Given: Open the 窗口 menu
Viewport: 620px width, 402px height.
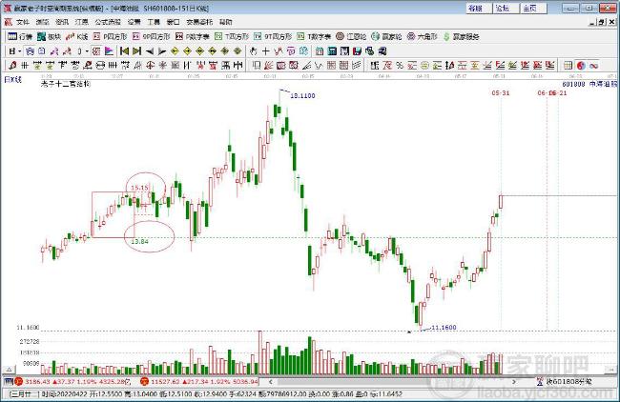Looking at the screenshot, I should 174,22.
